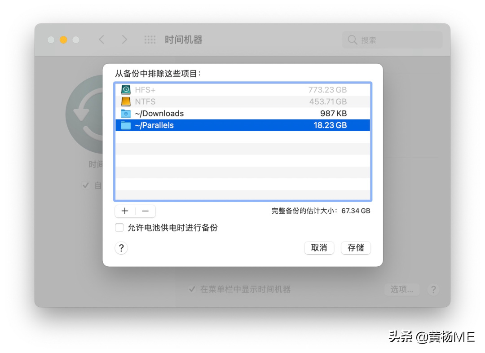
Task: Click the 取消 button
Action: [319, 248]
